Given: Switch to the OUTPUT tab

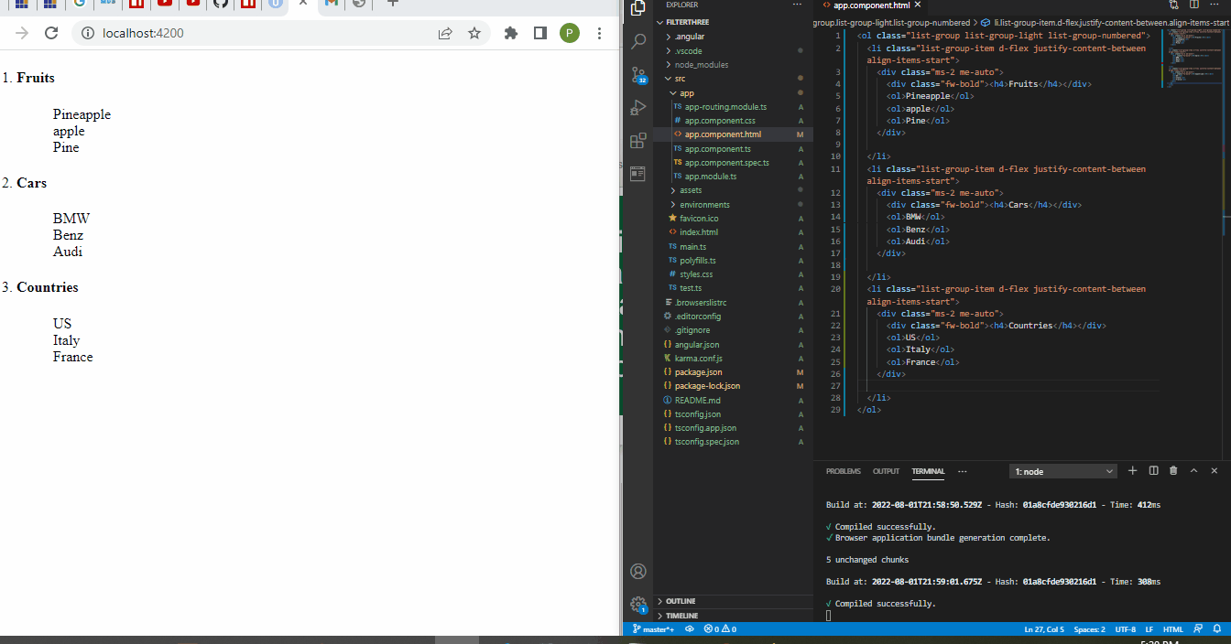Looking at the screenshot, I should [x=886, y=471].
